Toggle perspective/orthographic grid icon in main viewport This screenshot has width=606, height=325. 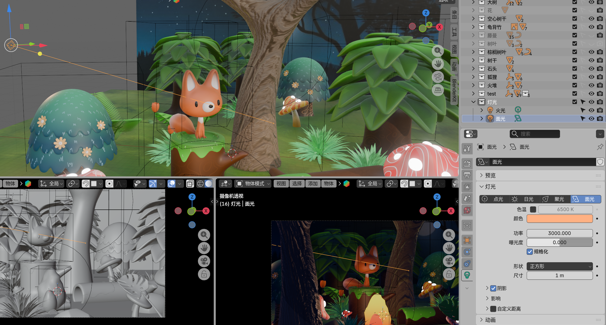tap(438, 90)
